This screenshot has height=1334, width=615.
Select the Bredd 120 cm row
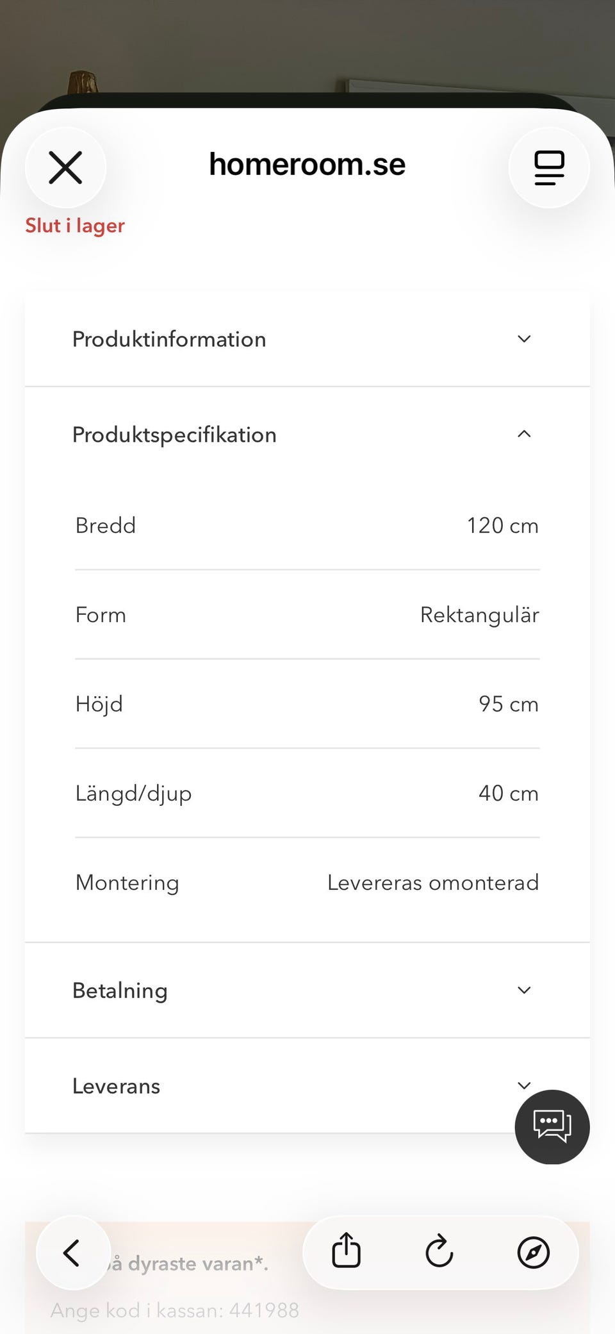pos(307,526)
